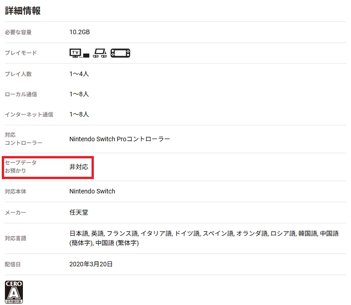Select the ローカル通信 label

point(21,94)
